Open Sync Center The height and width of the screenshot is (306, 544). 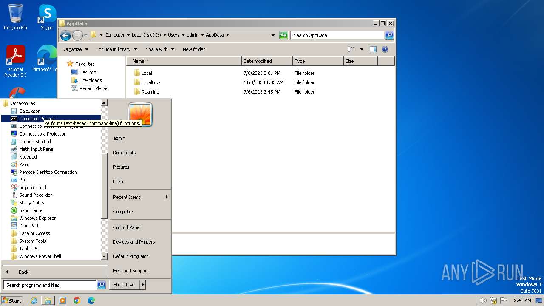point(31,210)
